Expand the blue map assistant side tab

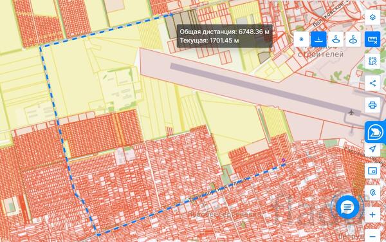(x=375, y=132)
